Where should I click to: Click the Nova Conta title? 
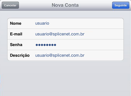tap(65, 5)
